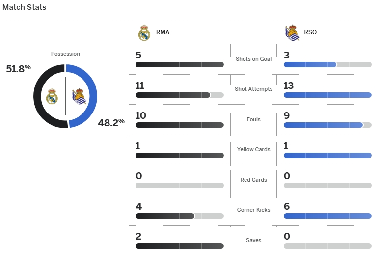Click the Saves stat label
Viewport: 381px width, 255px height.
coord(253,240)
